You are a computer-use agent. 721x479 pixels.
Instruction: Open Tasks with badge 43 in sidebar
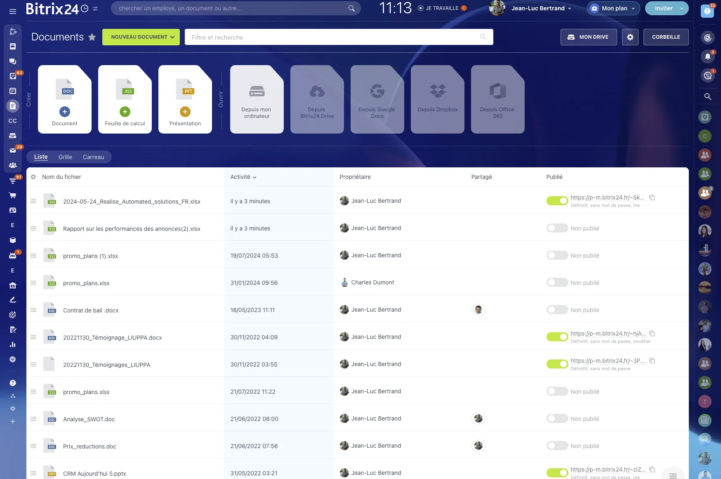tap(13, 76)
